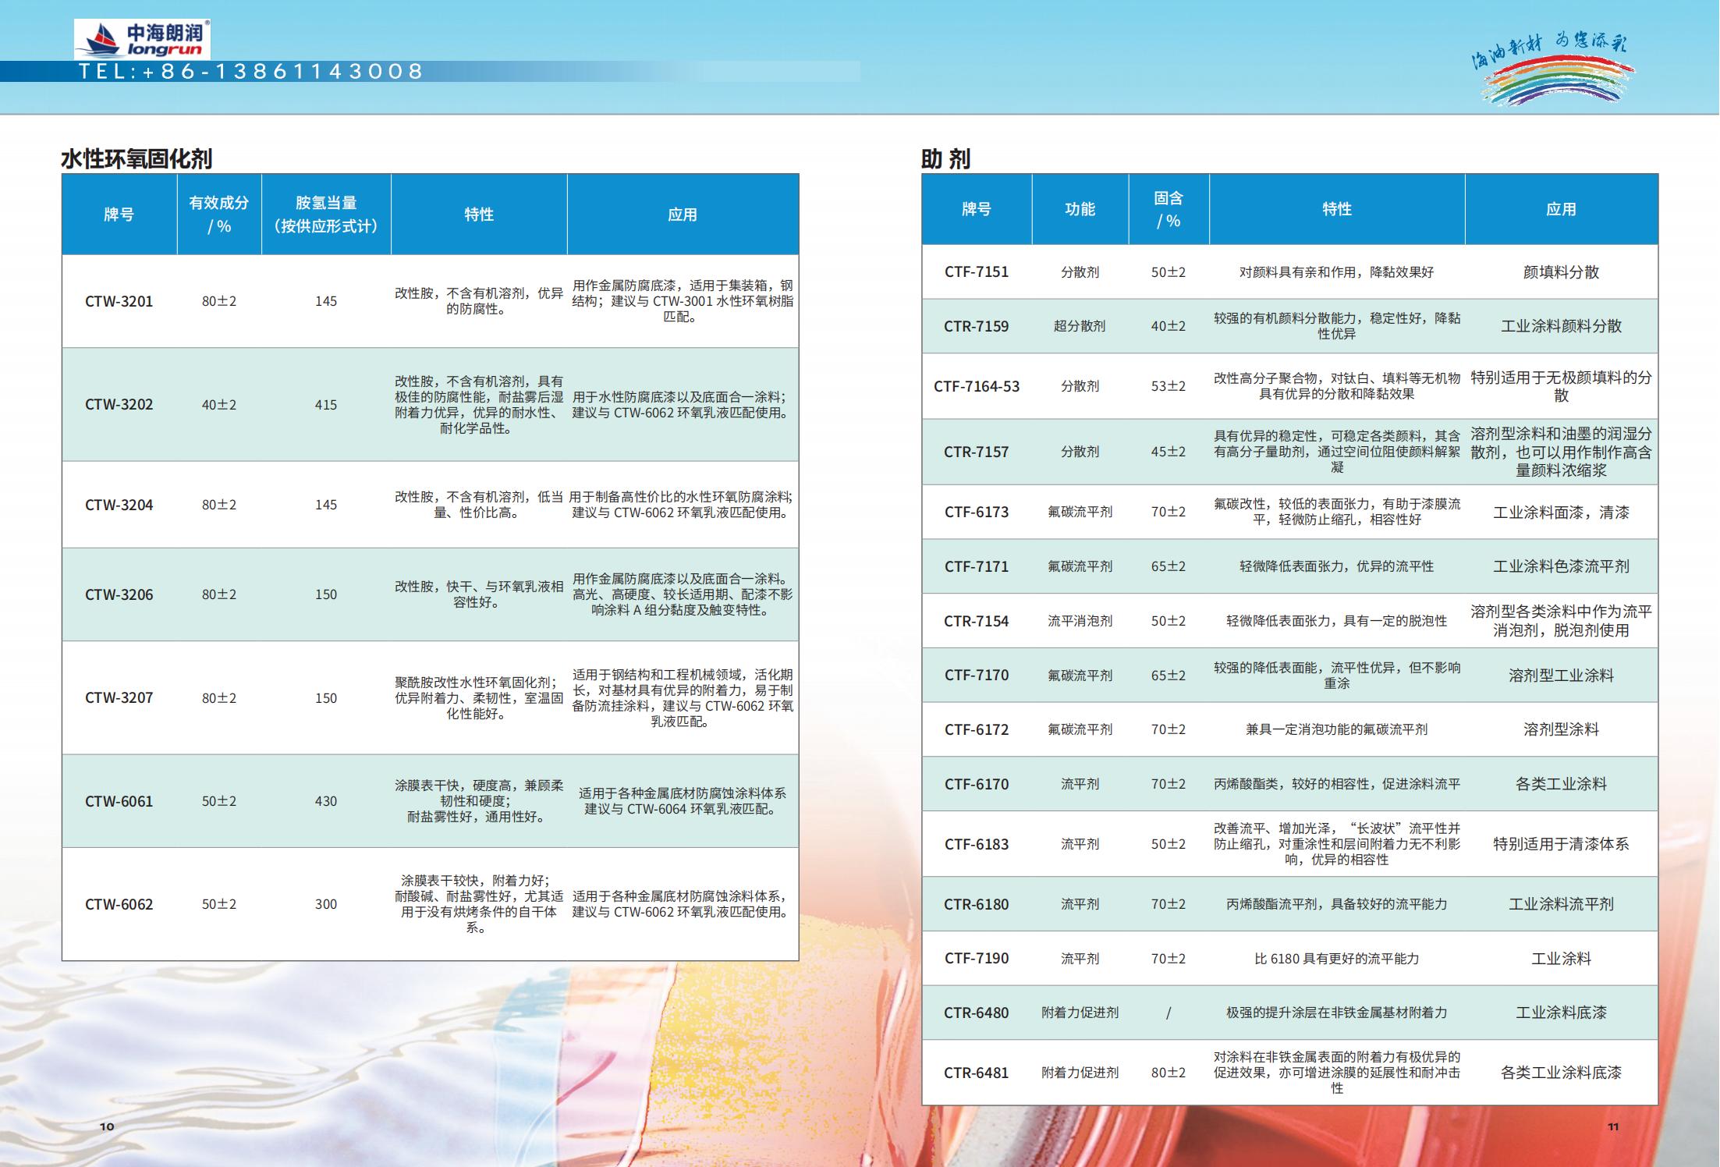
Task: Select product code CTF-7164-53
Action: [x=977, y=386]
